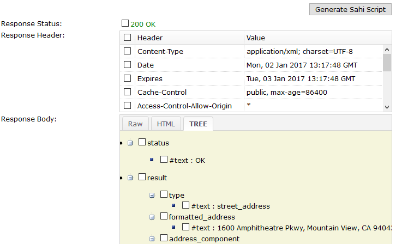Open the HTML tab

tap(166, 124)
